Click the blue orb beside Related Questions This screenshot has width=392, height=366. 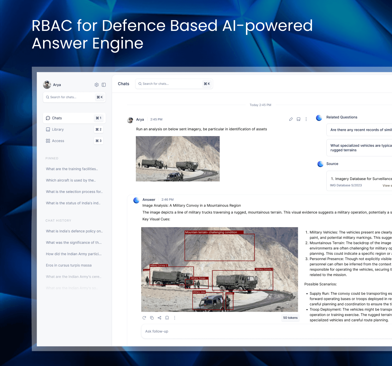319,118
